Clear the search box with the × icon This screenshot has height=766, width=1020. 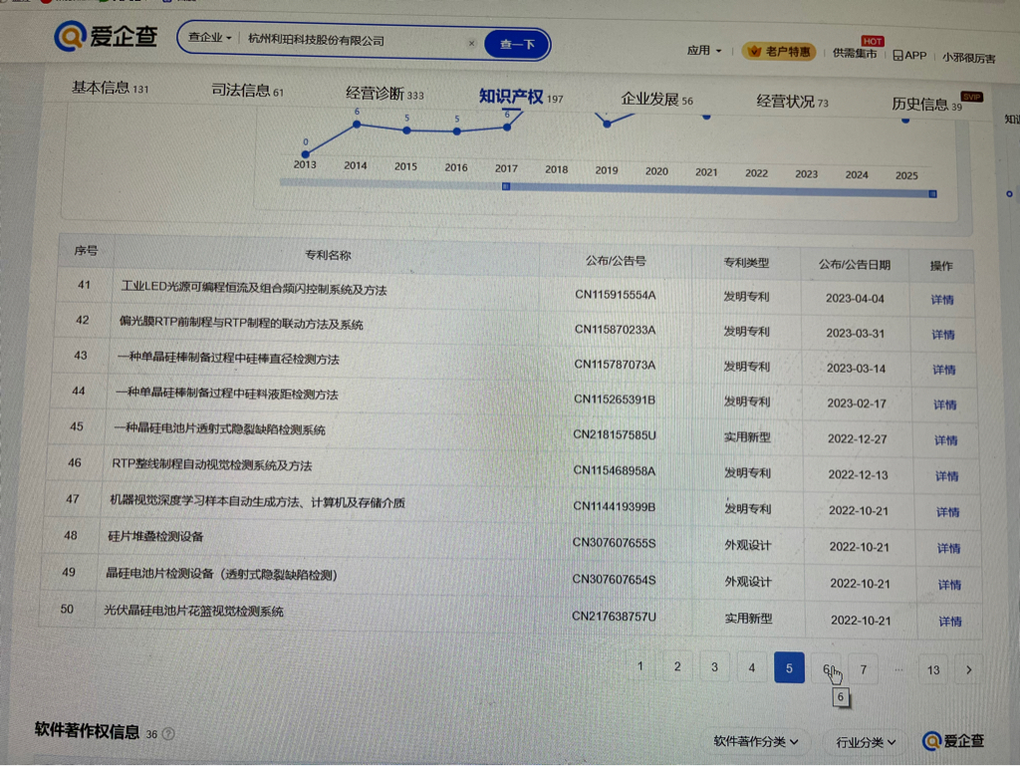point(471,44)
